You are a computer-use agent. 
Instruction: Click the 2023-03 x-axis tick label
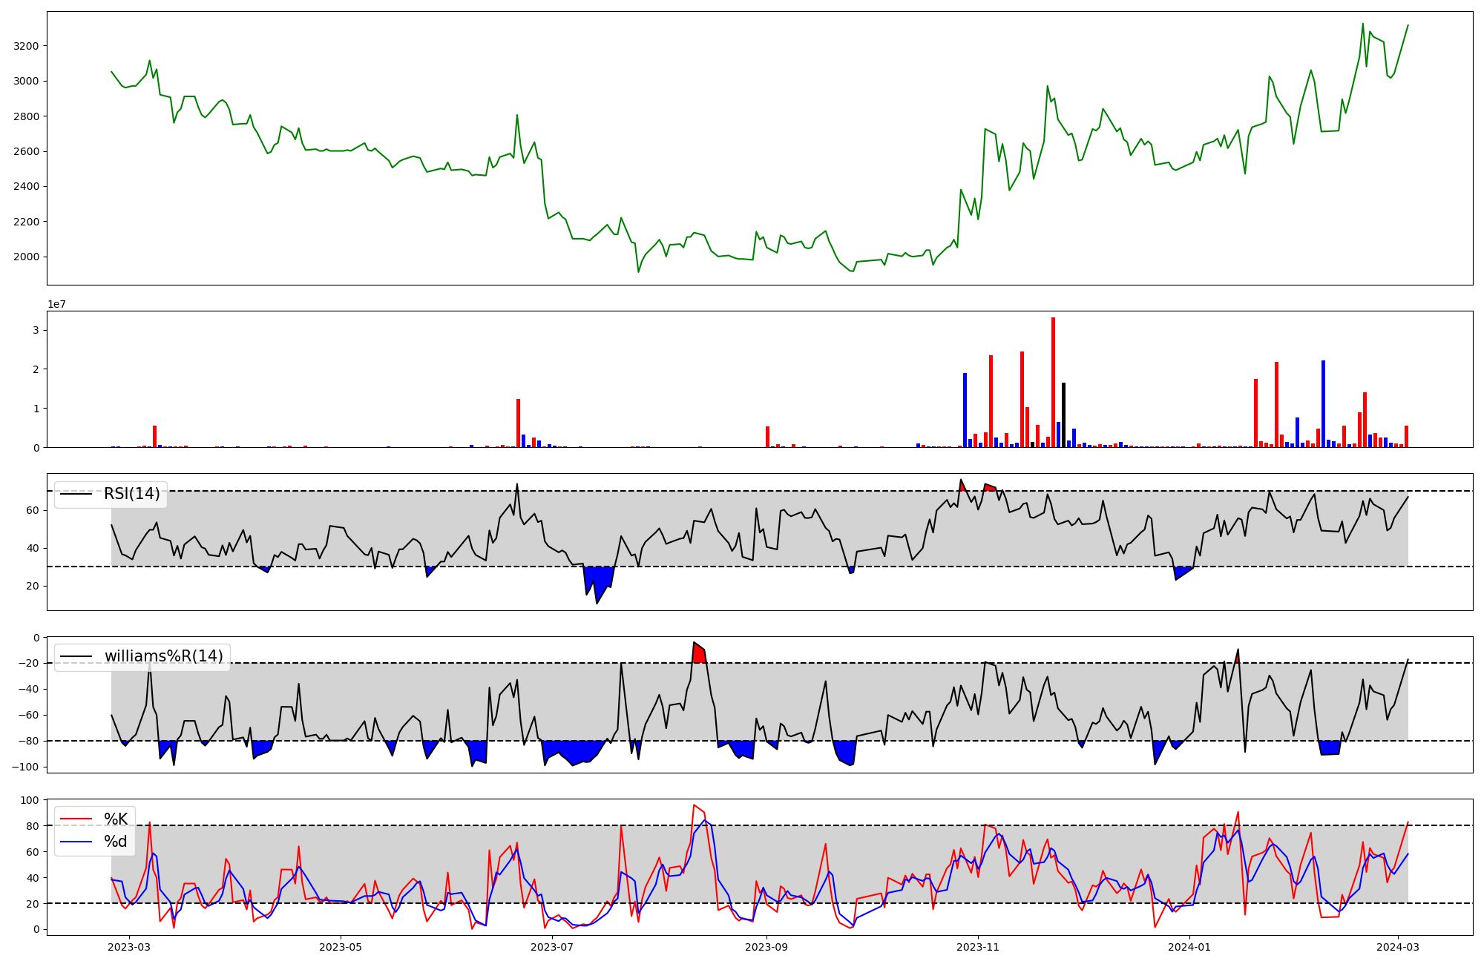tap(129, 947)
